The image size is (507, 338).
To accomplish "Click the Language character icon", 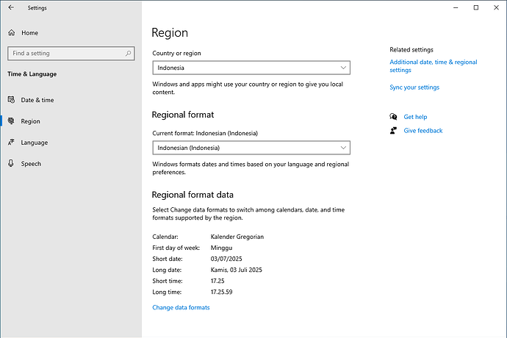I will coord(11,143).
